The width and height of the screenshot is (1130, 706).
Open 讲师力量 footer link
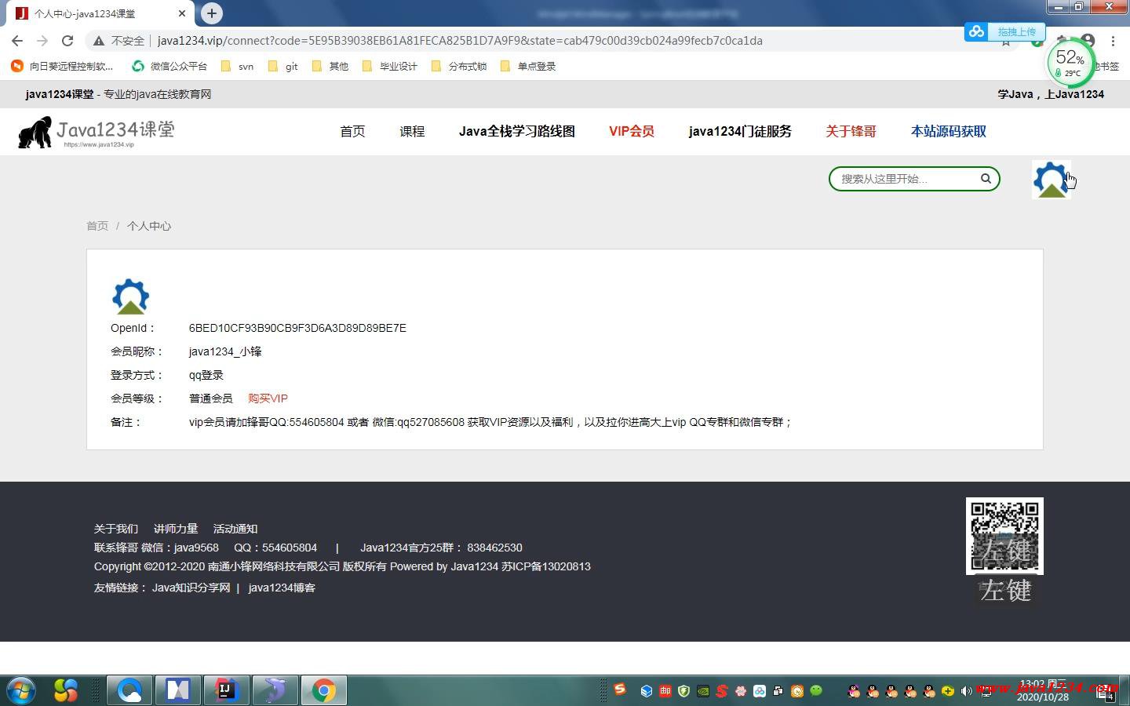pos(176,529)
